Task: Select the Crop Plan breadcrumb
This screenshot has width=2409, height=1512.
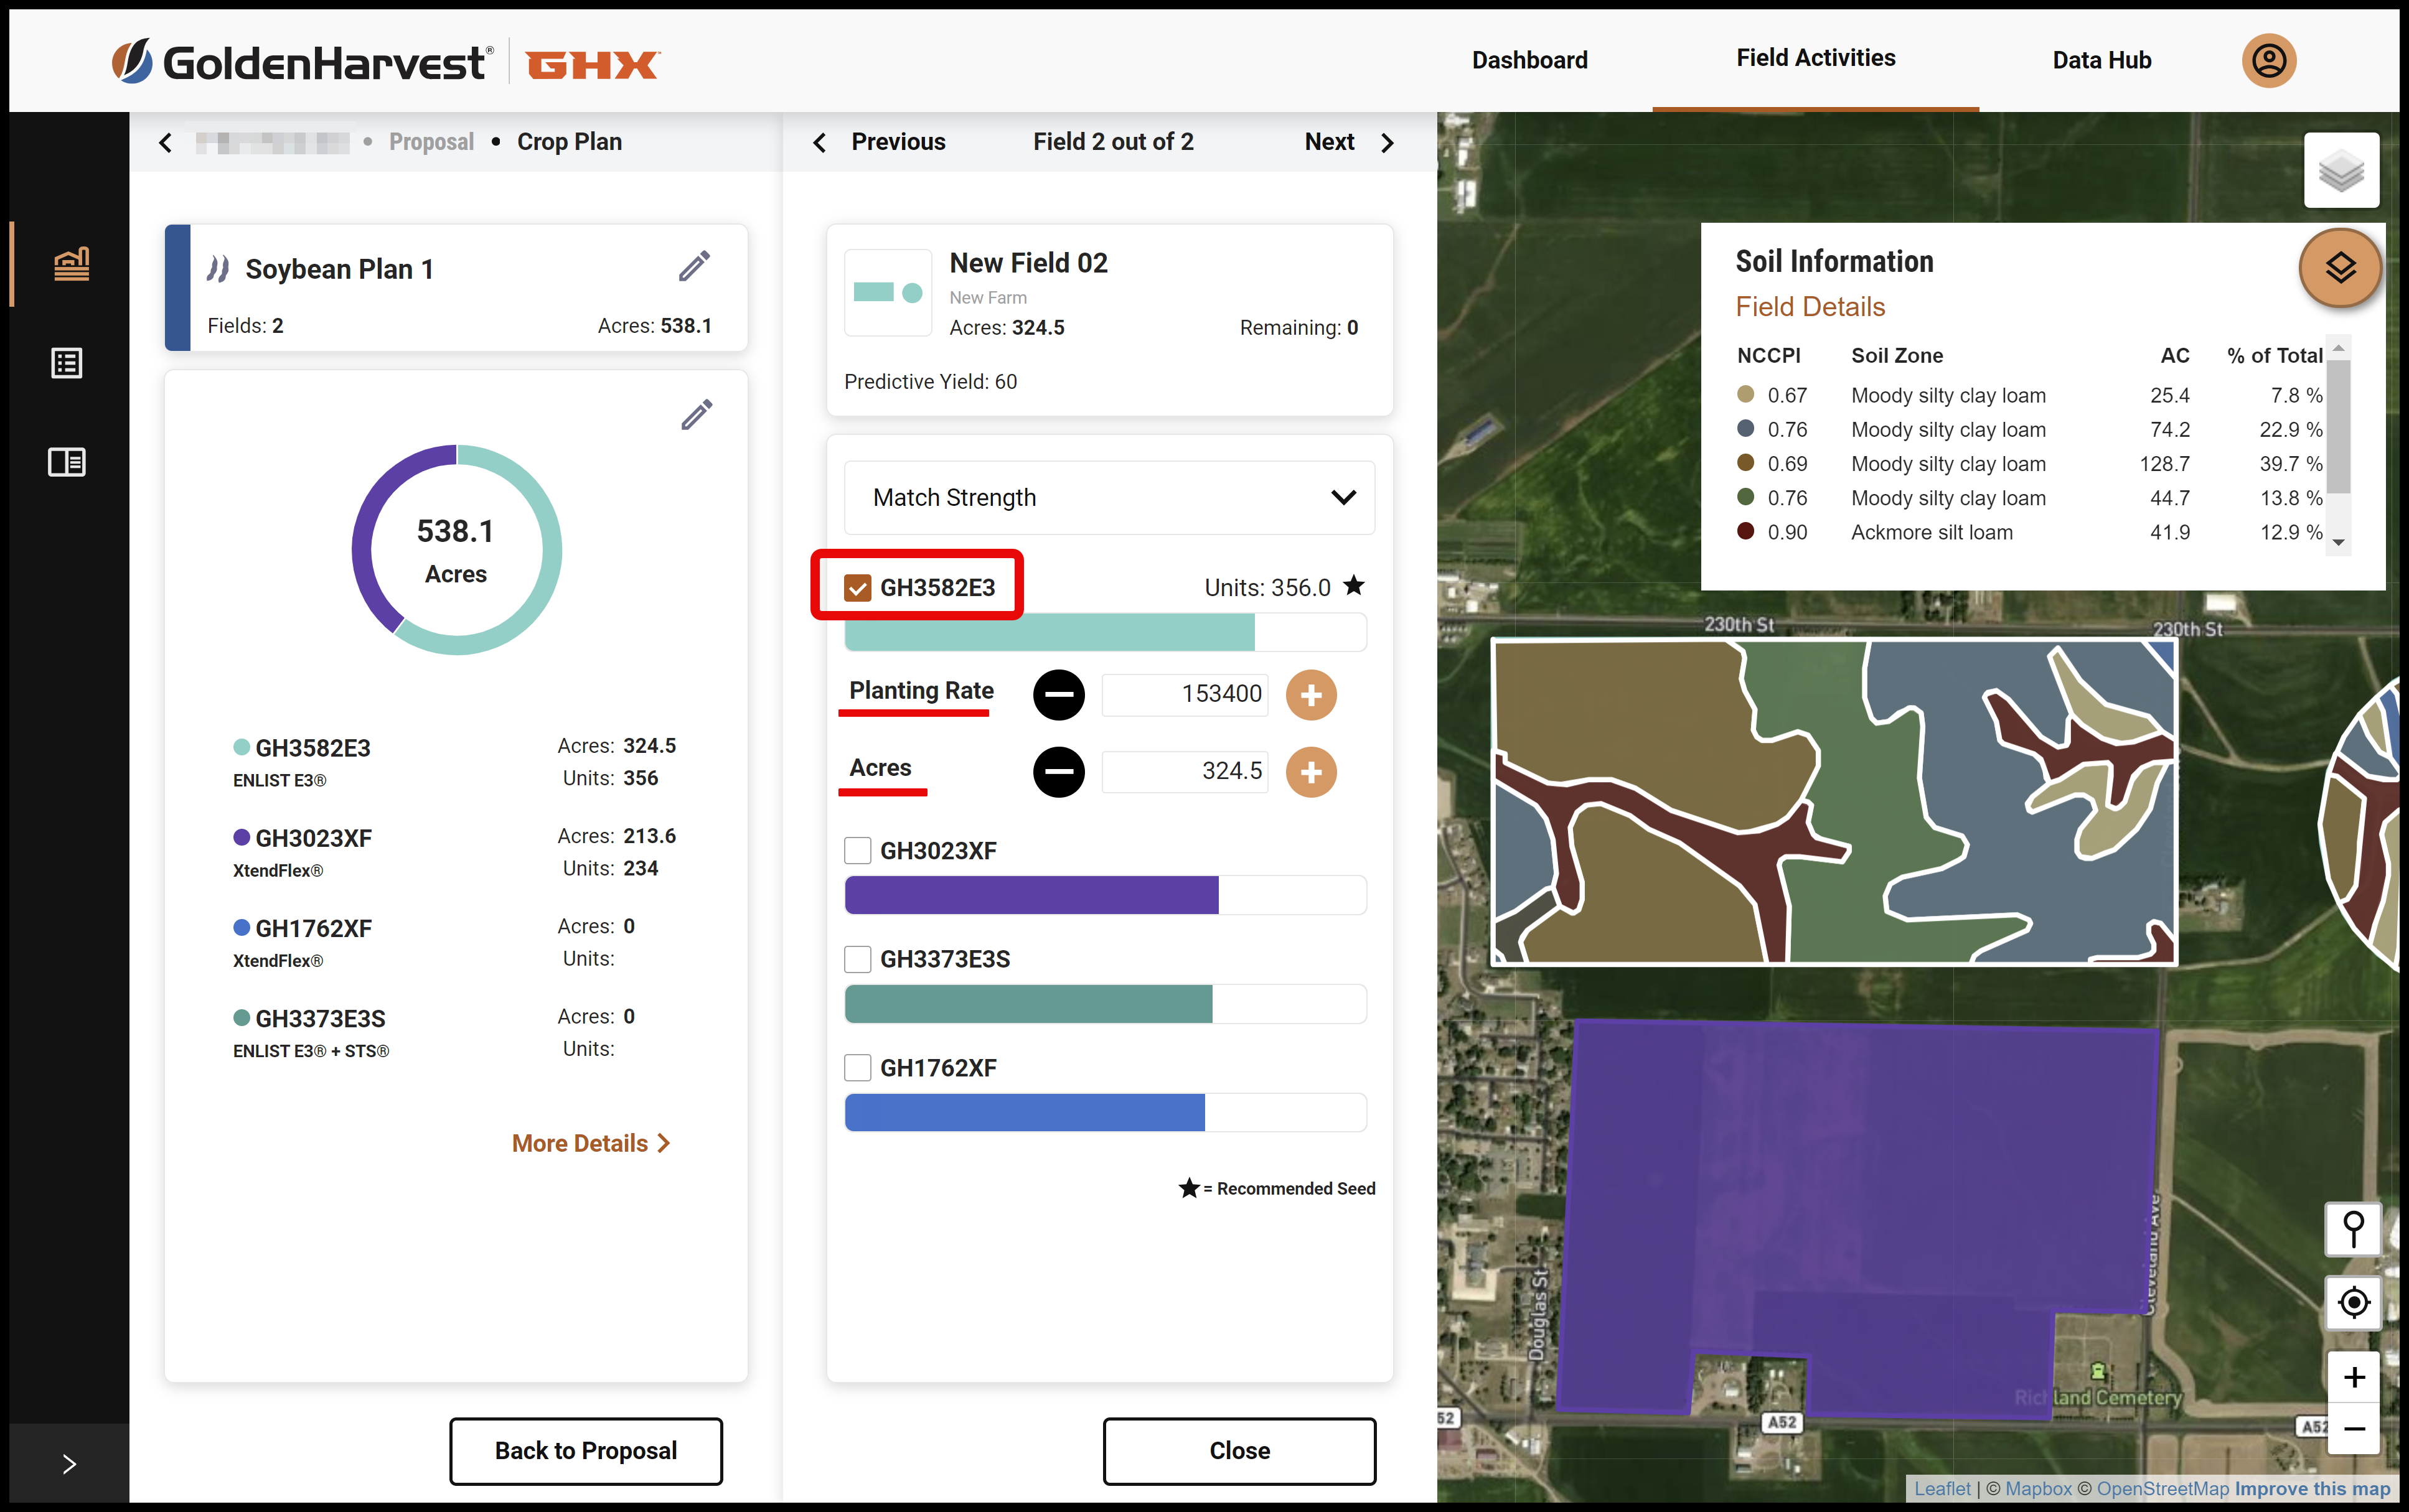Action: click(x=569, y=143)
